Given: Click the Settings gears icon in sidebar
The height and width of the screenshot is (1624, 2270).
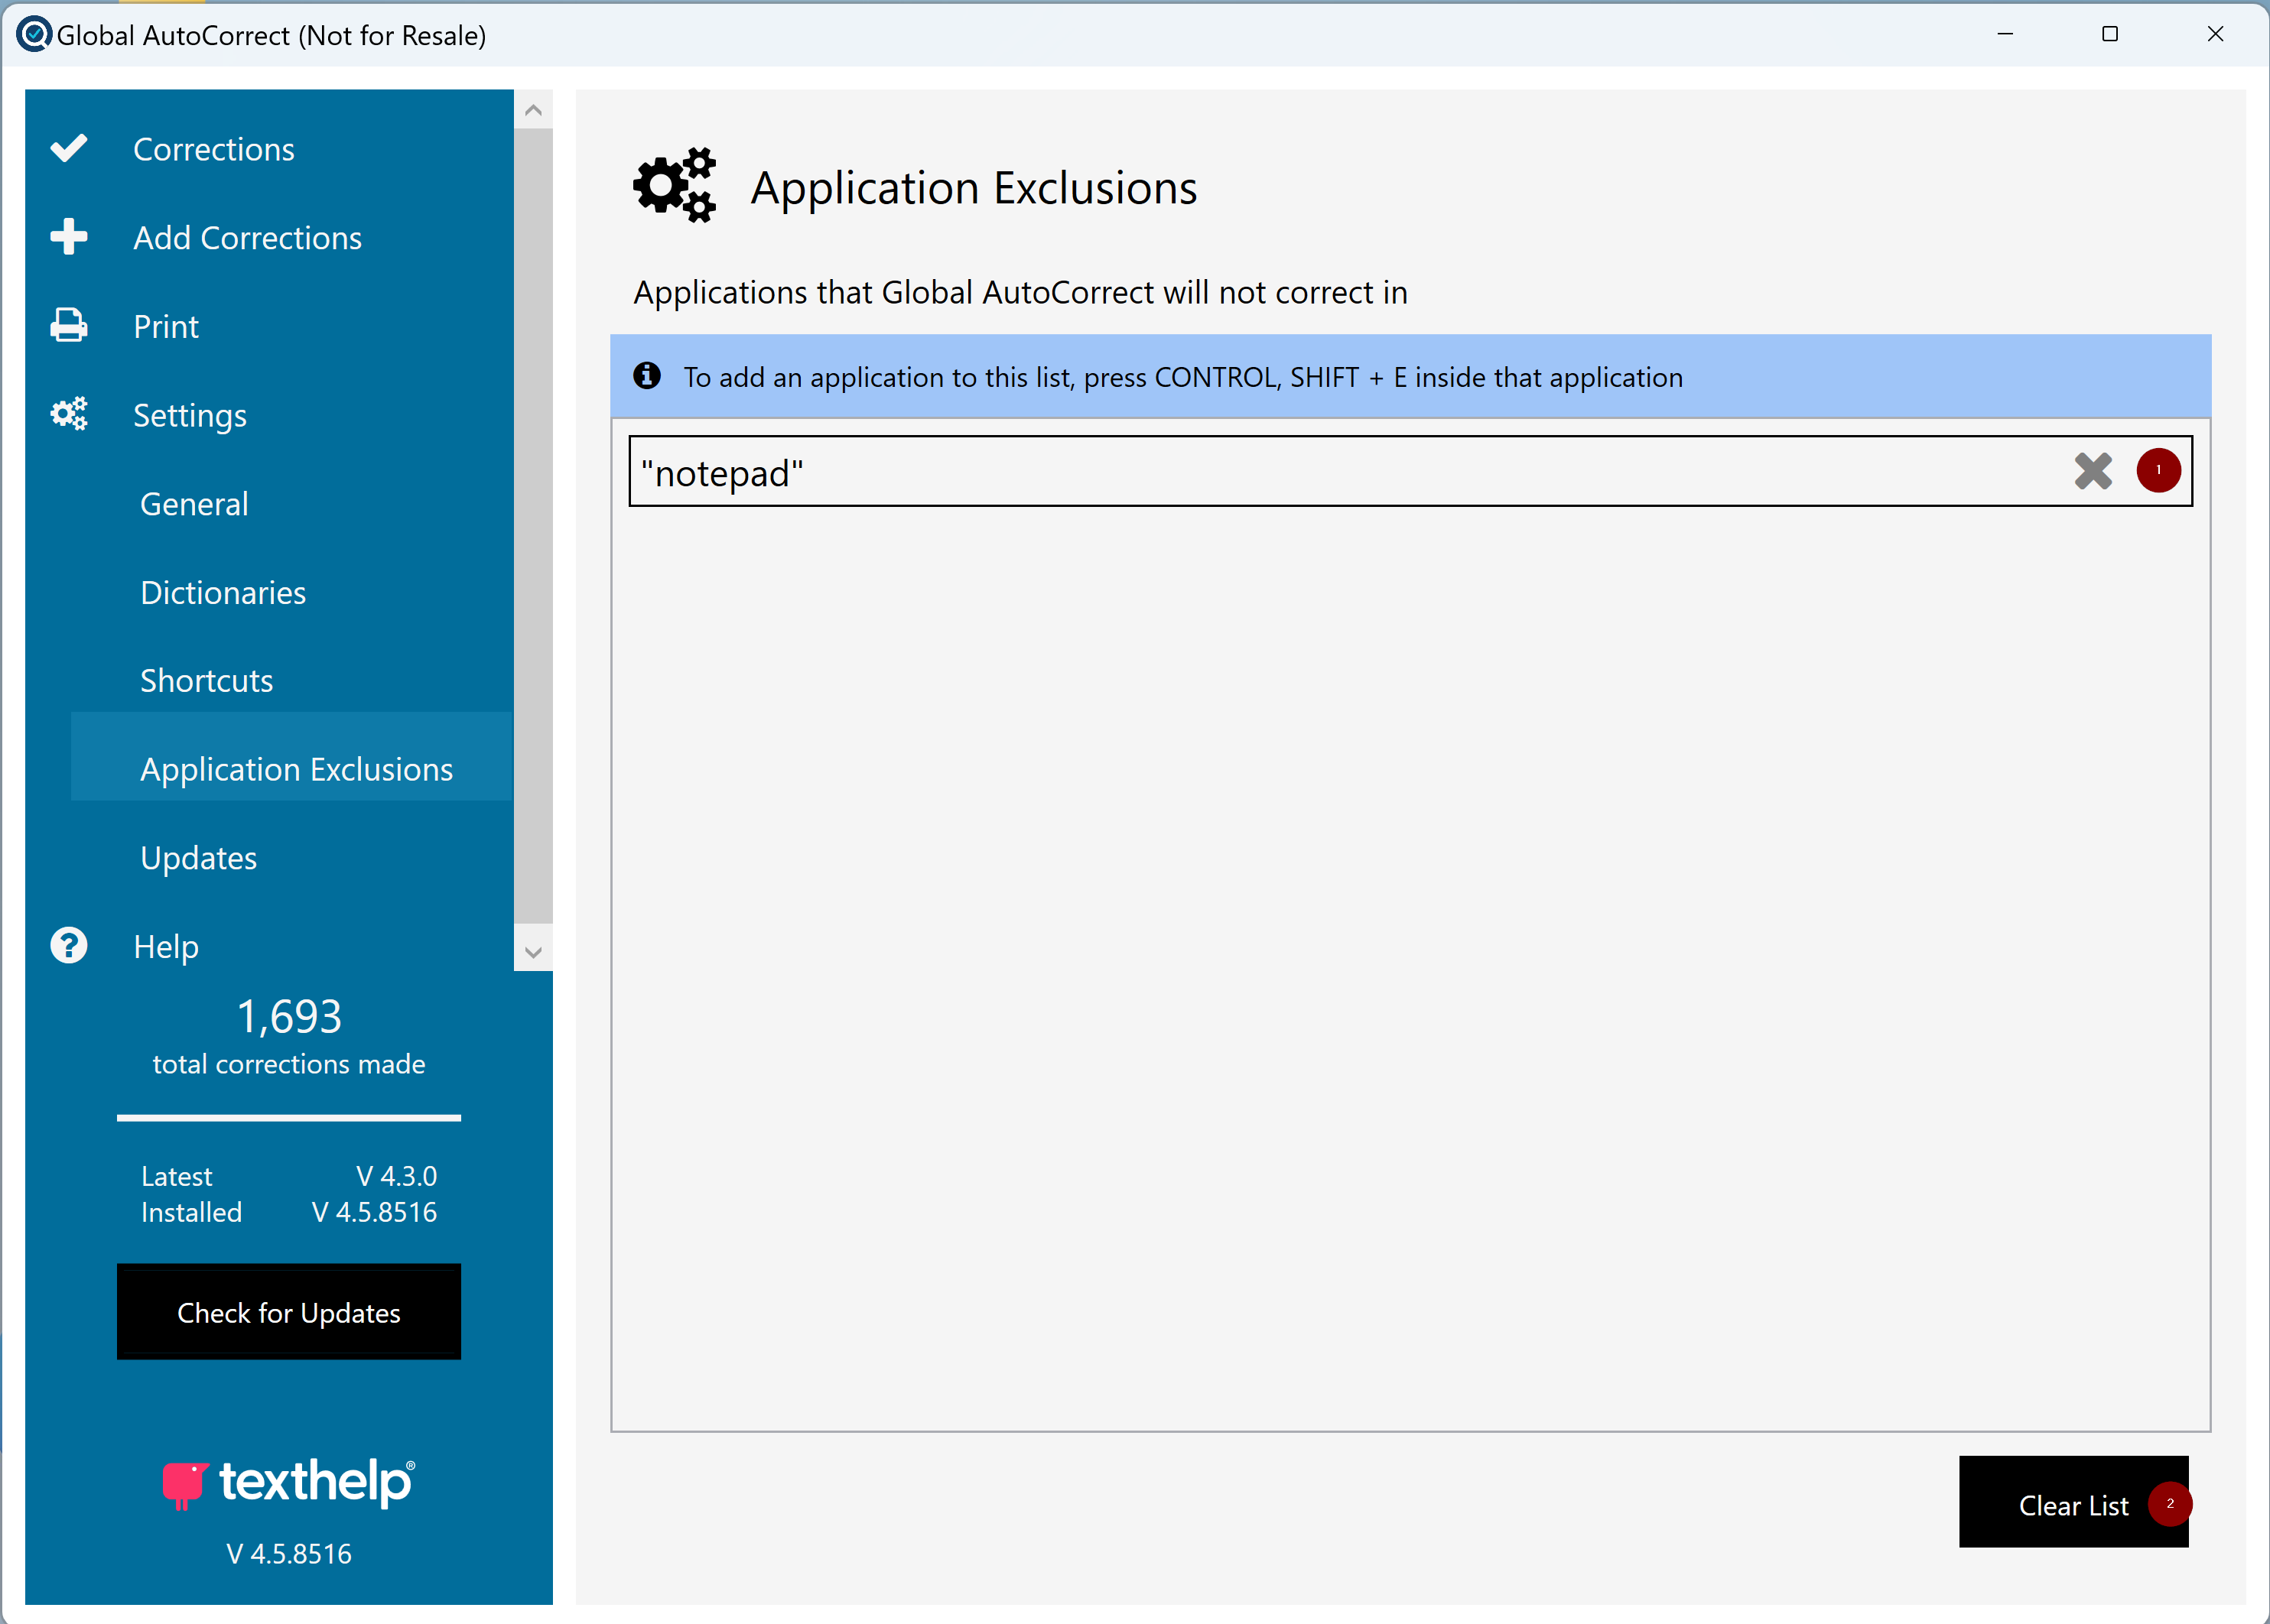Looking at the screenshot, I should [69, 414].
